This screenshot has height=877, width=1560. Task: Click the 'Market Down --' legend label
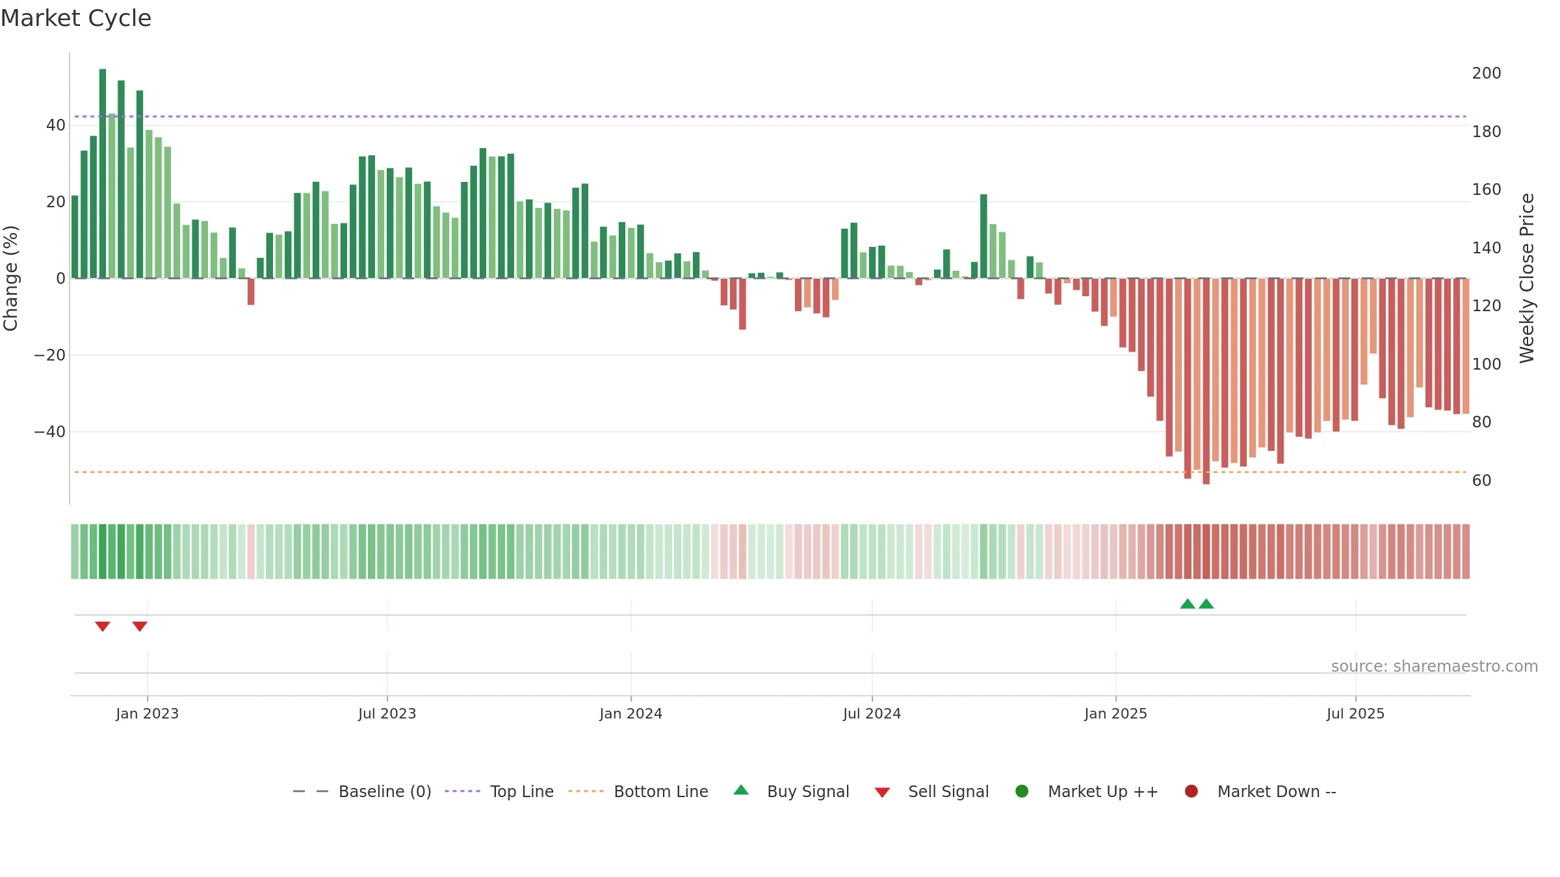[1277, 792]
